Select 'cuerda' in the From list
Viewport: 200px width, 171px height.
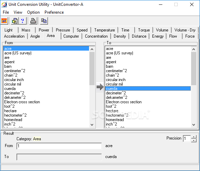coord(46,89)
